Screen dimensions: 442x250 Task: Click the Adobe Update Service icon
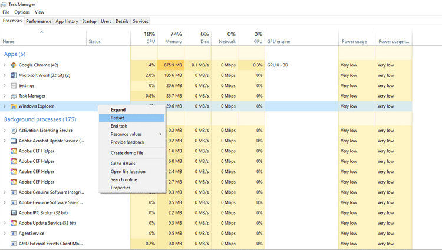(x=14, y=223)
